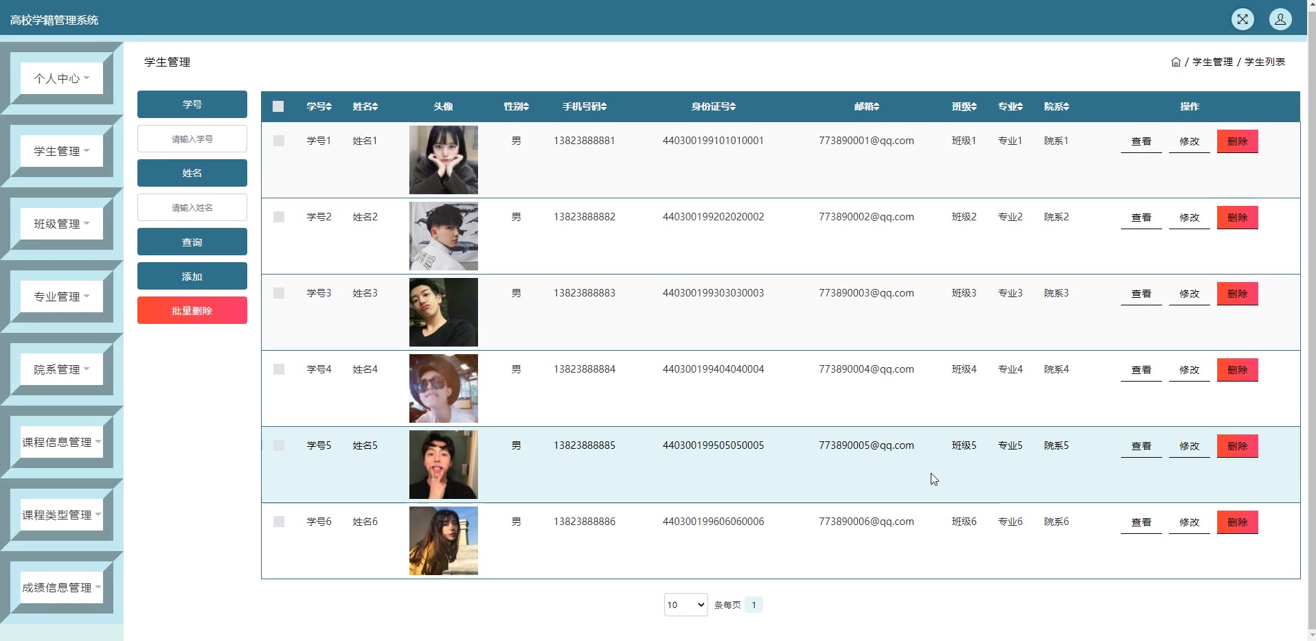Check the row checkbox for 学号1

pyautogui.click(x=279, y=141)
